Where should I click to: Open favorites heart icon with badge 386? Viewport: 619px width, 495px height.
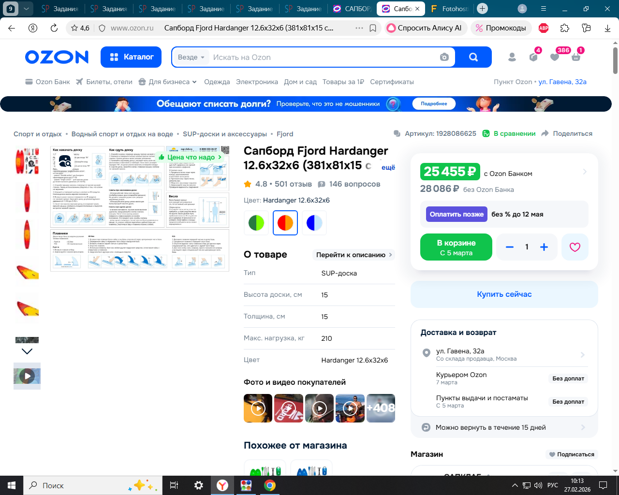pyautogui.click(x=555, y=57)
